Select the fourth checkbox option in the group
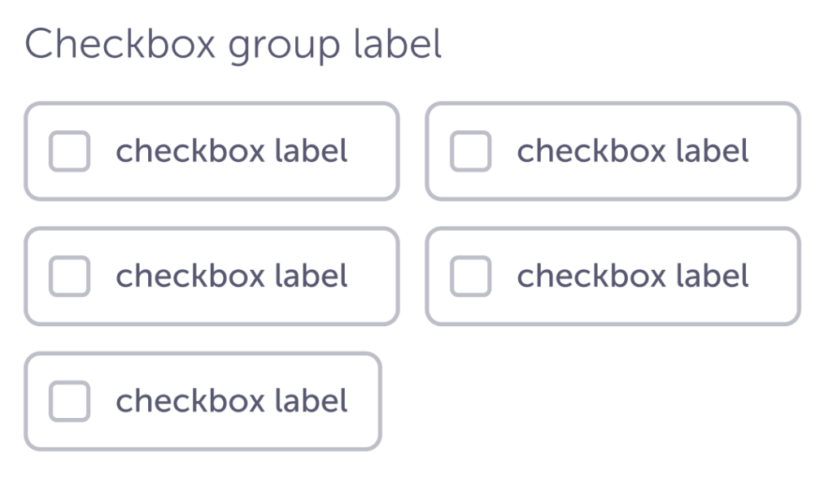 pyautogui.click(x=470, y=276)
